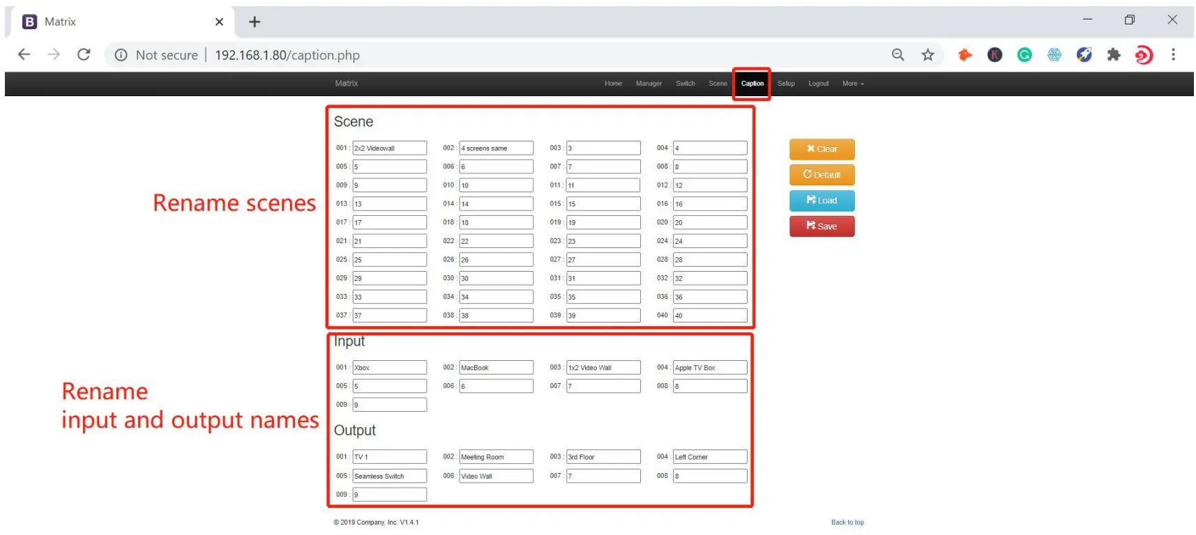Open Chrome's three-dot menu

click(x=1173, y=54)
